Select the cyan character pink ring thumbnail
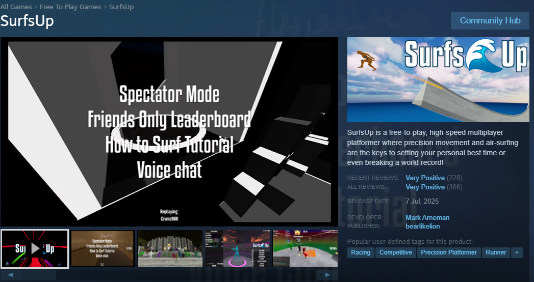This screenshot has height=282, width=534. (x=238, y=249)
